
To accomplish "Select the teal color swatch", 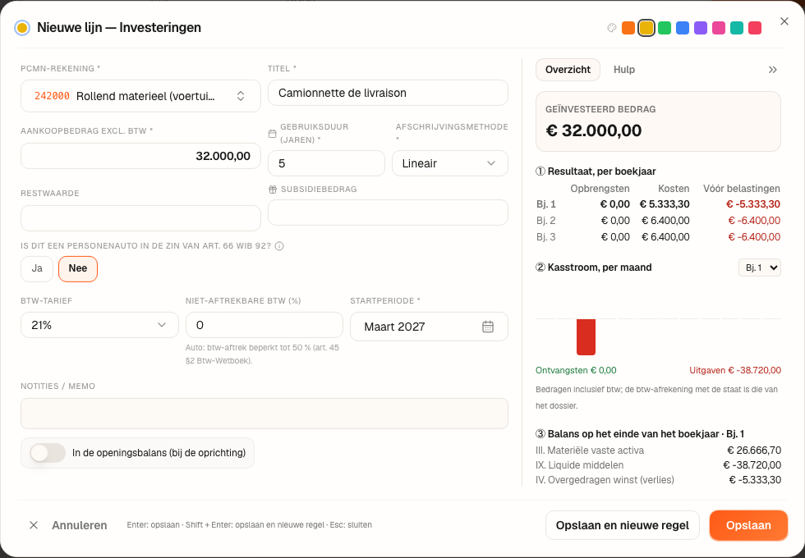I will click(x=737, y=28).
